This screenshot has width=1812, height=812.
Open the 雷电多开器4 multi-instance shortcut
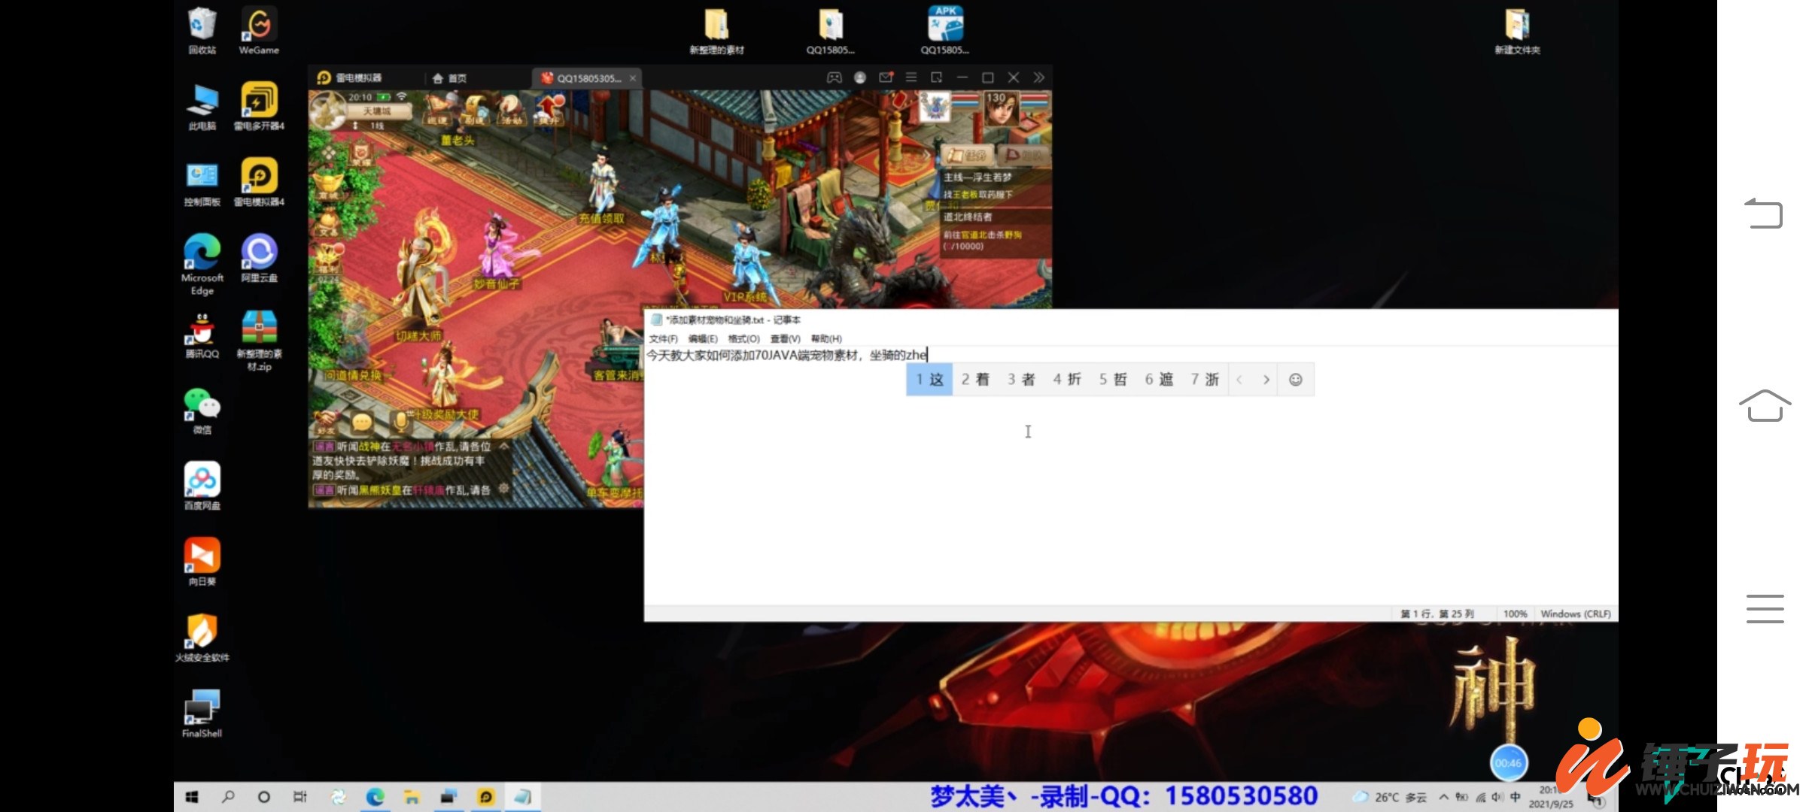(259, 106)
